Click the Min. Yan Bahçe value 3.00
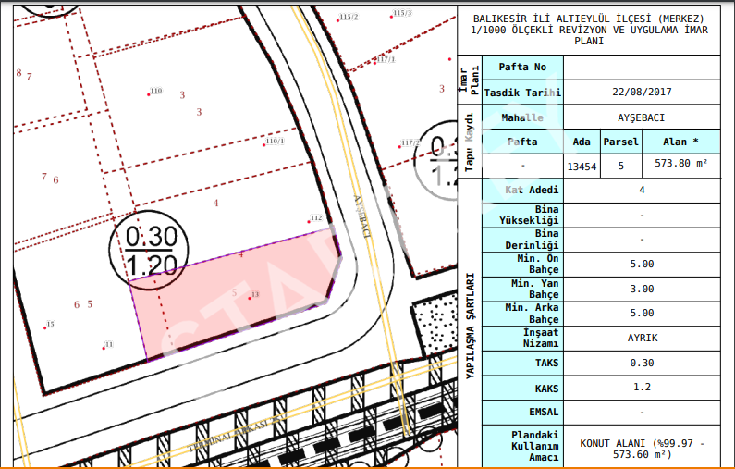735x469 pixels. pyautogui.click(x=642, y=289)
